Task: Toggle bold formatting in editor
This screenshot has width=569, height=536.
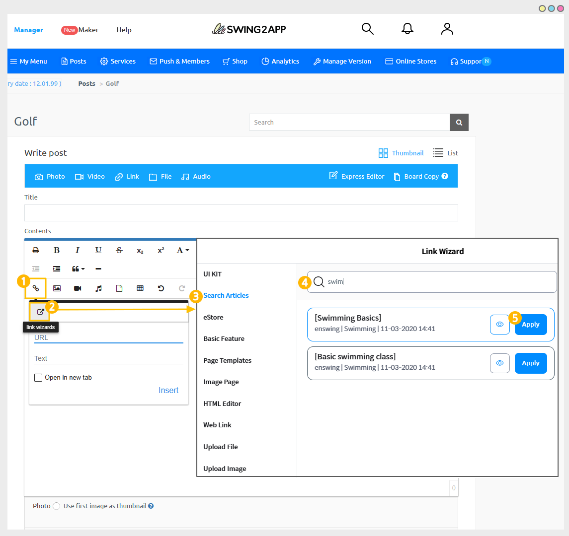Action: tap(57, 250)
